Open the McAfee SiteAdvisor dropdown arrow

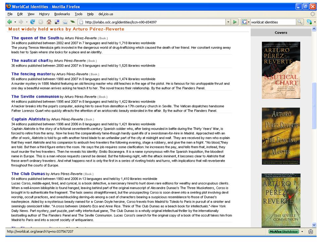click(x=302, y=232)
